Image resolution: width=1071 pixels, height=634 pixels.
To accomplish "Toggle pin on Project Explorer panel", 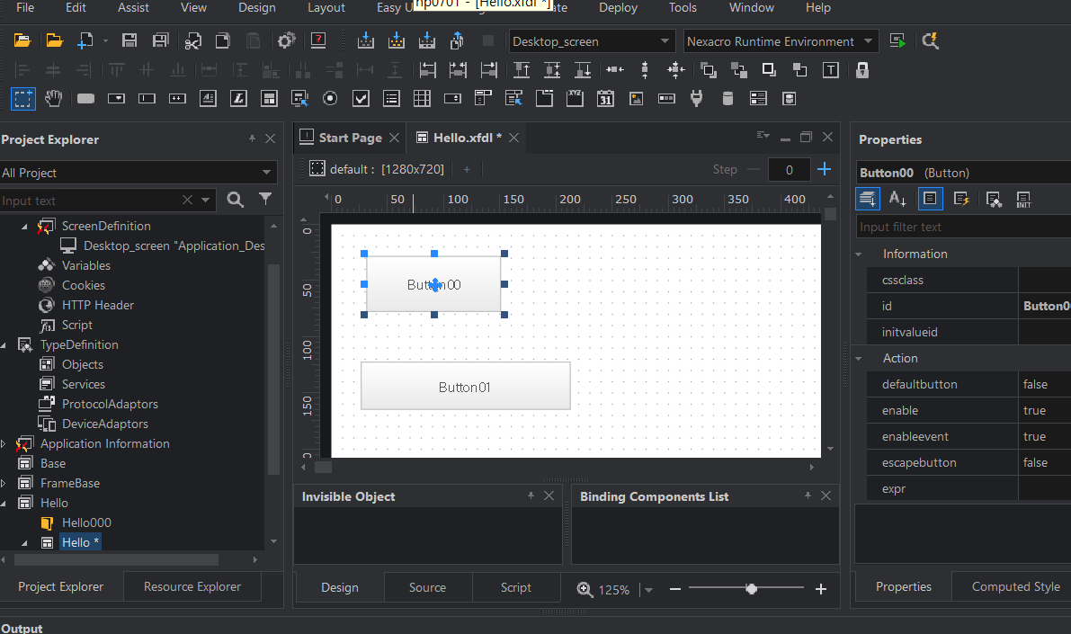I will [x=252, y=138].
